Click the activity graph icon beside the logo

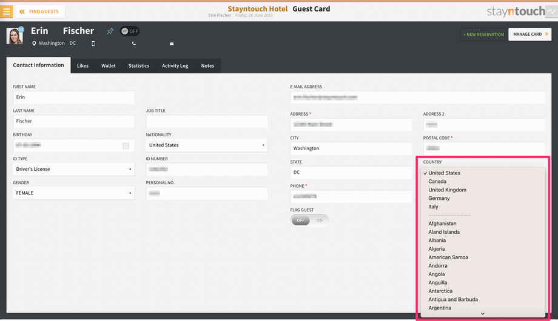click(x=551, y=12)
